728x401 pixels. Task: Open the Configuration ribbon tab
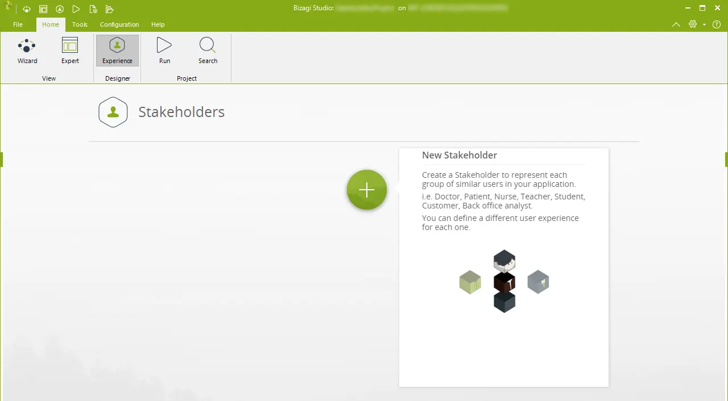[x=119, y=24]
